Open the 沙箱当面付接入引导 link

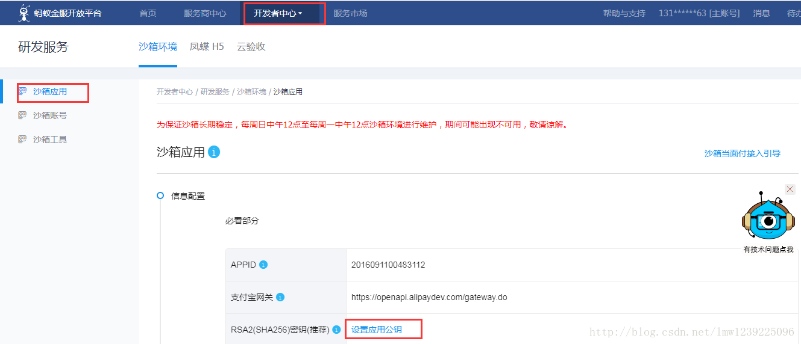(x=743, y=153)
